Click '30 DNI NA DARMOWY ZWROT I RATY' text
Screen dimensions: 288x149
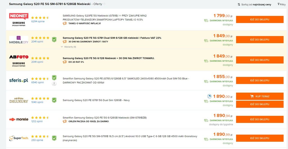tap(88, 42)
